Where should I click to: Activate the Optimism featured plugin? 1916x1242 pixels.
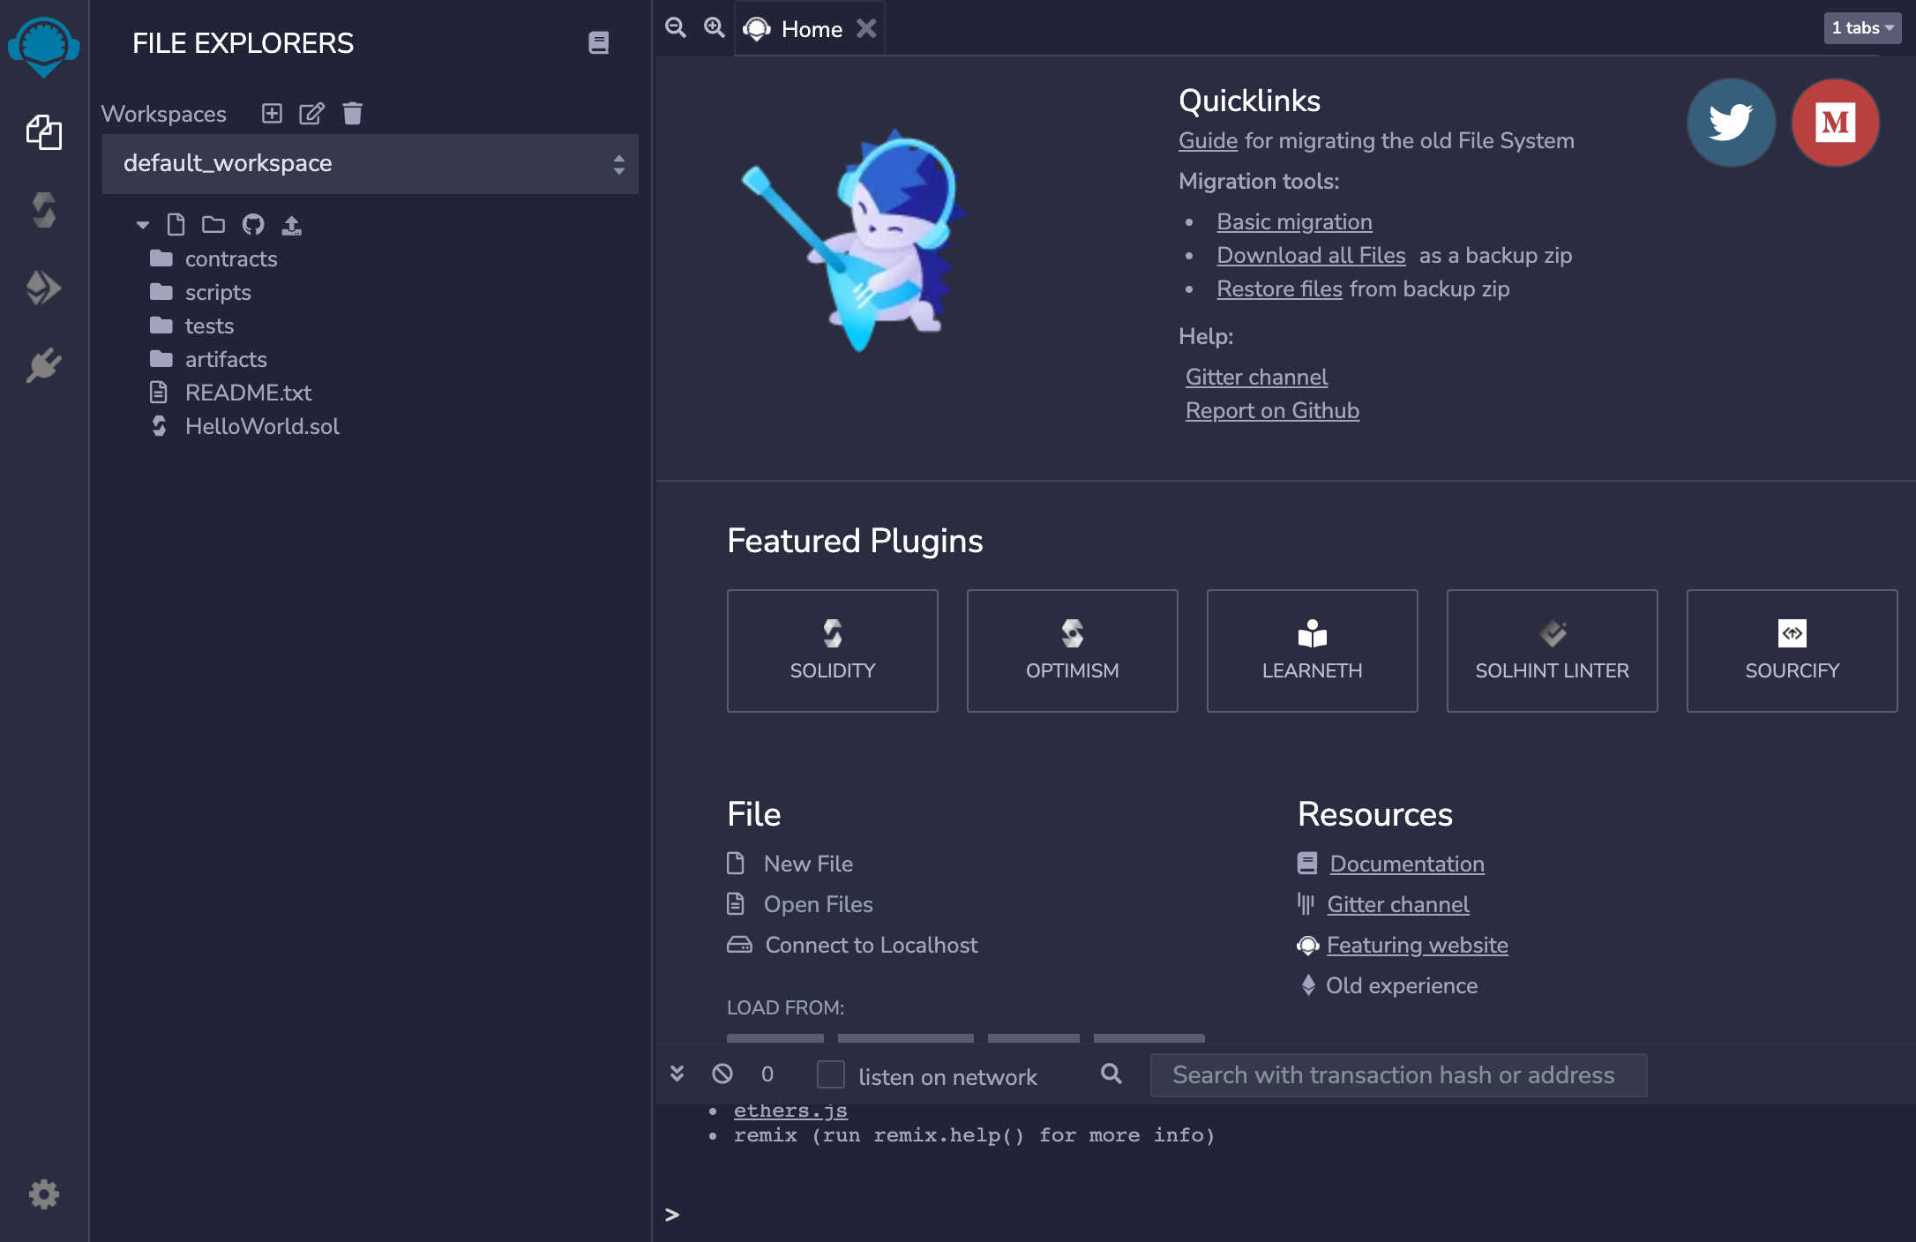[x=1072, y=651]
